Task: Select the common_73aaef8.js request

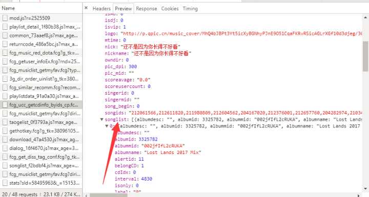Action: tap(41, 35)
